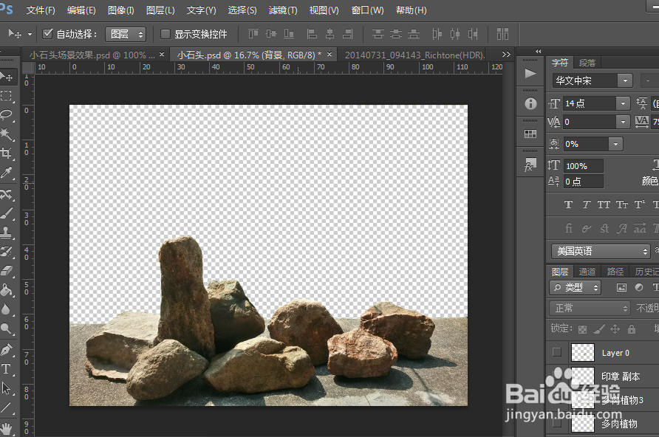The width and height of the screenshot is (659, 437).
Task: Open the Move tool preset picker arrow
Action: click(30, 34)
